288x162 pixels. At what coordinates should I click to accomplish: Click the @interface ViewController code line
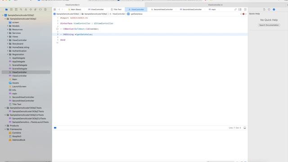tap(87, 23)
